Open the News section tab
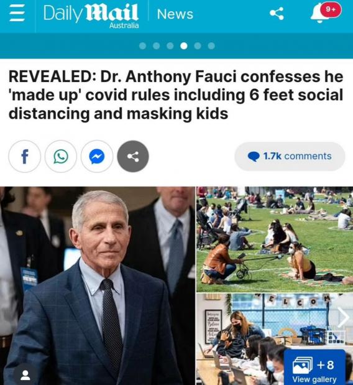353x385 pixels. [175, 14]
